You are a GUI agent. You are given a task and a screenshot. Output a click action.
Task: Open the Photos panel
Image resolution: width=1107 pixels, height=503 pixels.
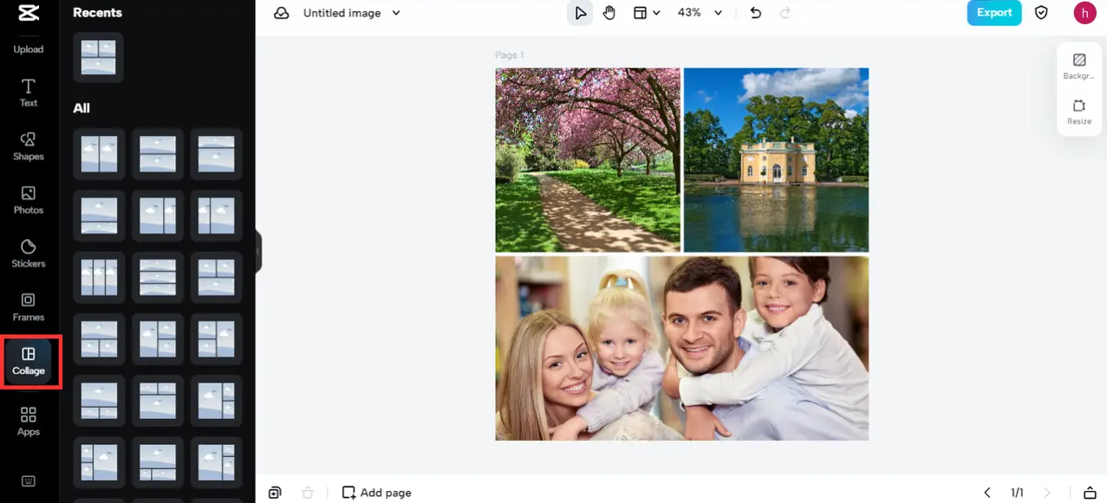click(29, 200)
